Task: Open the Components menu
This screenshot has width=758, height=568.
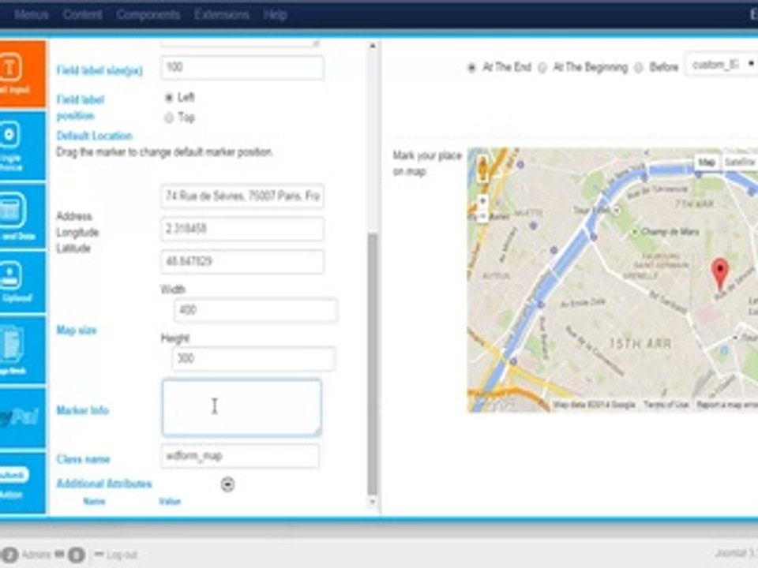Action: [x=148, y=14]
